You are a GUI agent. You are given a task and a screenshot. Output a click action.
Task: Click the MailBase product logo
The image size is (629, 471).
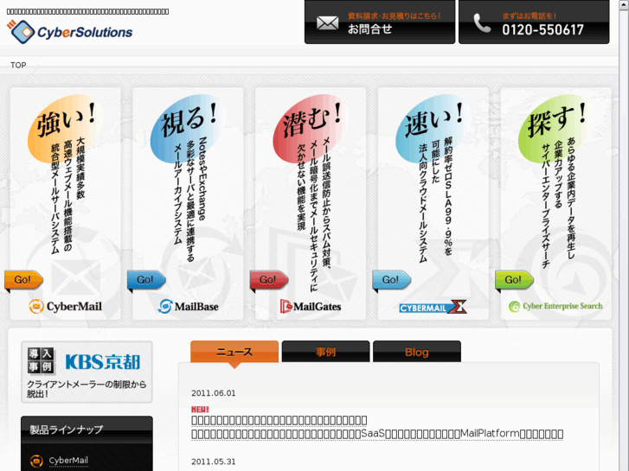click(188, 307)
